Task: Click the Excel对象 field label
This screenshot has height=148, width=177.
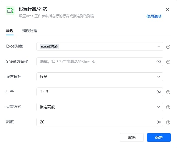Action: pos(15,46)
